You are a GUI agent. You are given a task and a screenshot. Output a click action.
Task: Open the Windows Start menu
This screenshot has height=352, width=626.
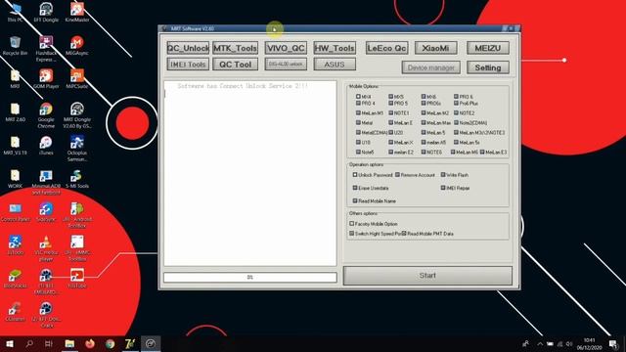9,343
